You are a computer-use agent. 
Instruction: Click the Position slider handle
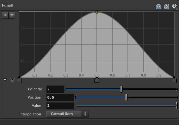point(126,97)
